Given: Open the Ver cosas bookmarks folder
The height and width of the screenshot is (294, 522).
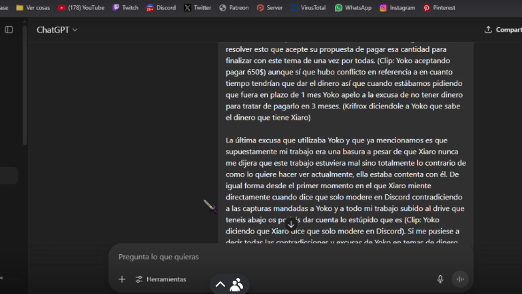Looking at the screenshot, I should [x=33, y=8].
